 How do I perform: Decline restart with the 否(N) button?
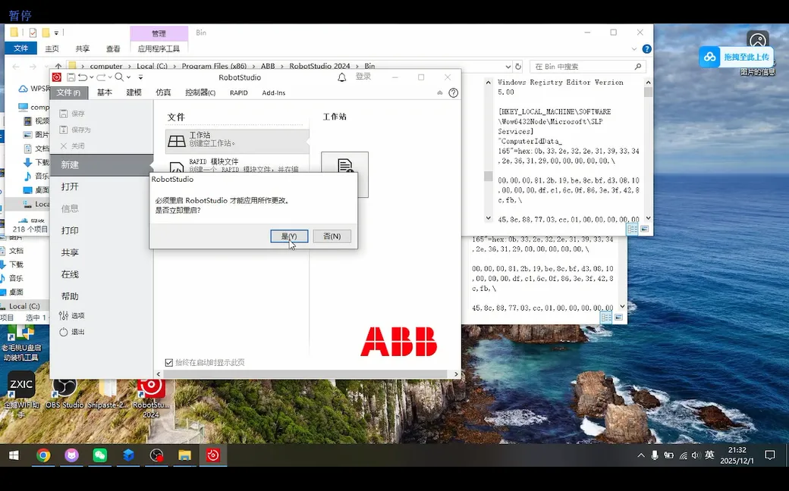tap(332, 236)
